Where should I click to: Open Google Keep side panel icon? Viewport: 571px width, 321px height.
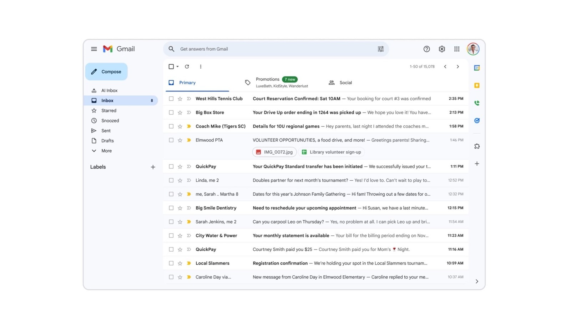point(477,85)
